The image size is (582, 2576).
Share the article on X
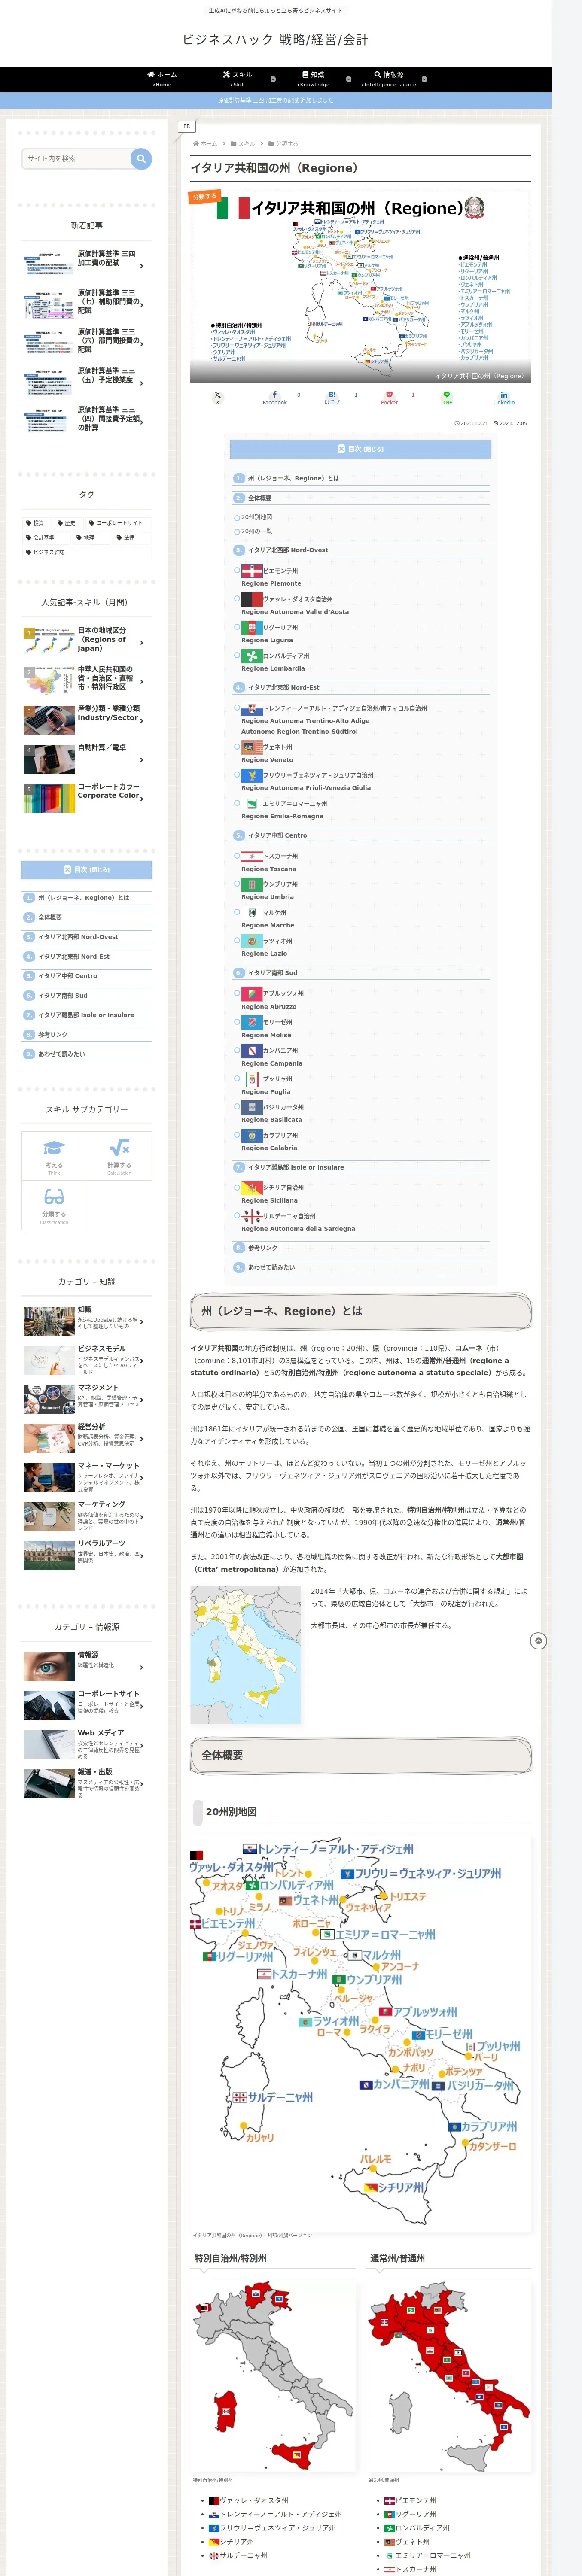pyautogui.click(x=217, y=397)
